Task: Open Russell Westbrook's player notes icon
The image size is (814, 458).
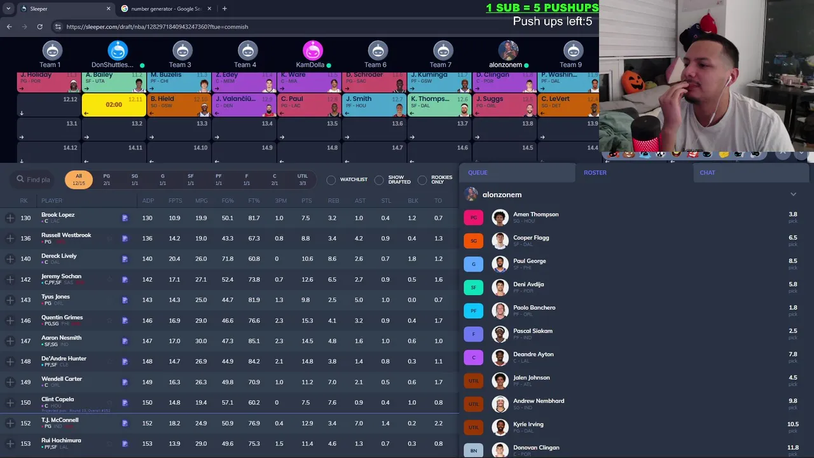Action: (125, 239)
